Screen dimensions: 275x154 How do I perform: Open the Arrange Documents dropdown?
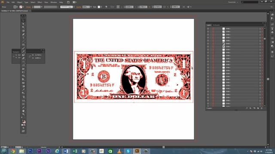pos(75,2)
